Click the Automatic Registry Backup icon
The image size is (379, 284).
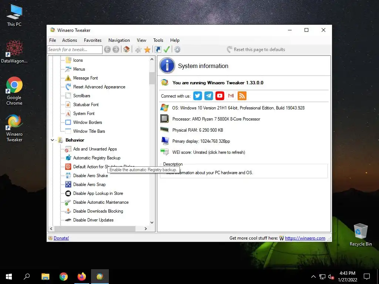(x=68, y=158)
